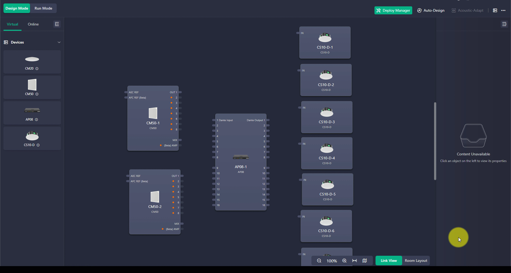Open the more options ellipsis menu
The width and height of the screenshot is (511, 273).
[x=504, y=11]
